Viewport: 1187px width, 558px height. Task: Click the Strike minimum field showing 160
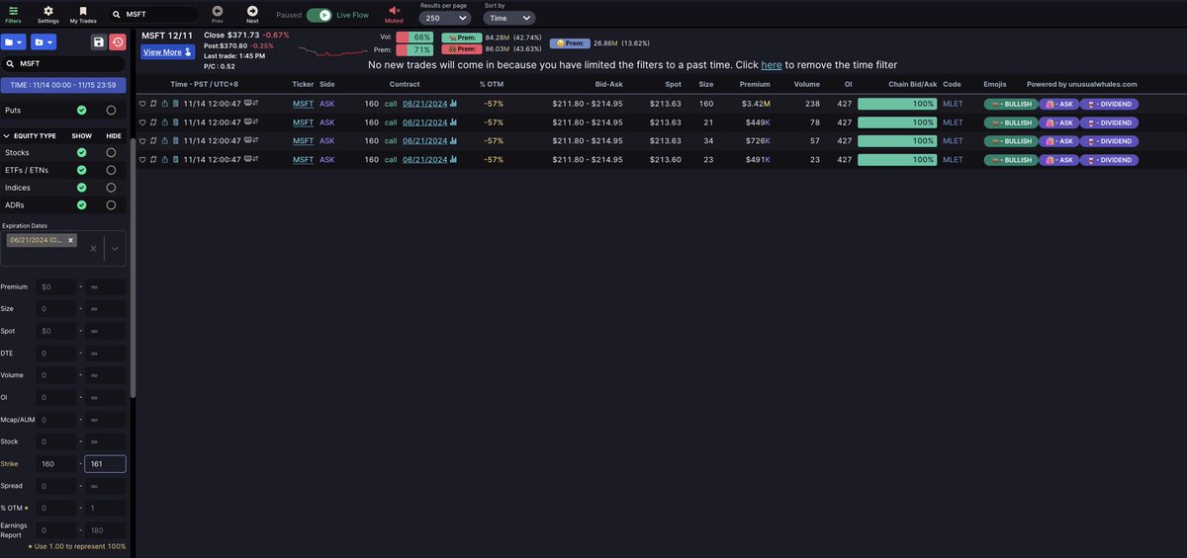pyautogui.click(x=56, y=463)
